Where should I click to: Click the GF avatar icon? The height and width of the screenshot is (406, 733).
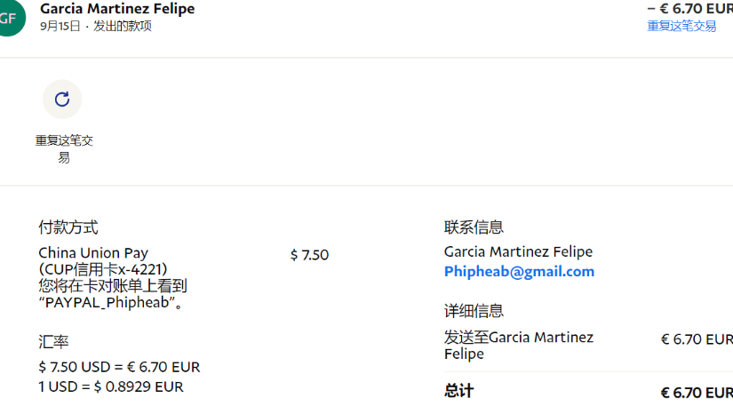tap(9, 17)
